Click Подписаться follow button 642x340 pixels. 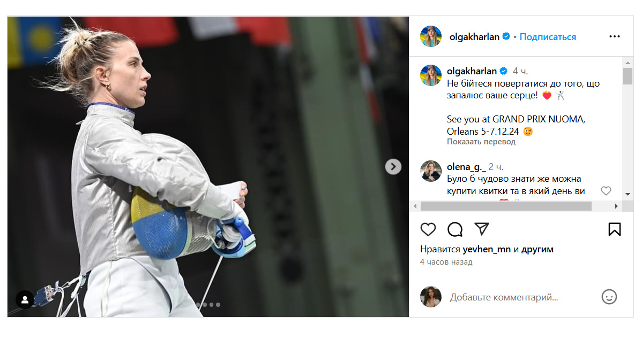(548, 37)
